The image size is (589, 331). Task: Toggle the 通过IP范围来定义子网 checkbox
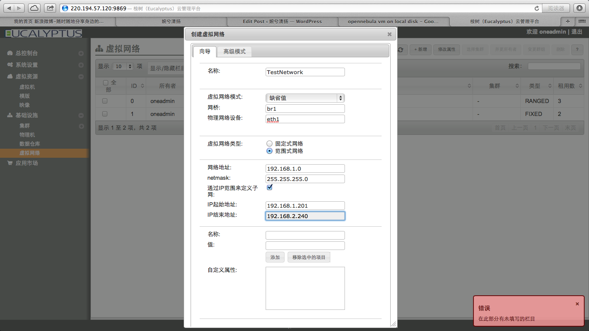[270, 187]
